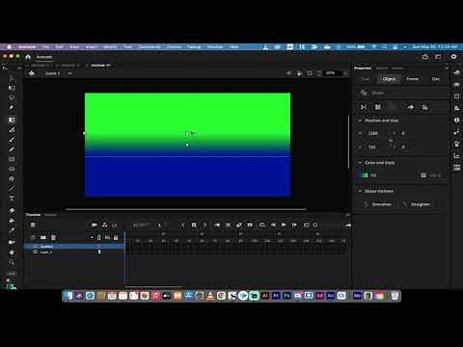Viewport: 463px width, 347px height.
Task: Step back one frame in timeline
Action: (273, 225)
